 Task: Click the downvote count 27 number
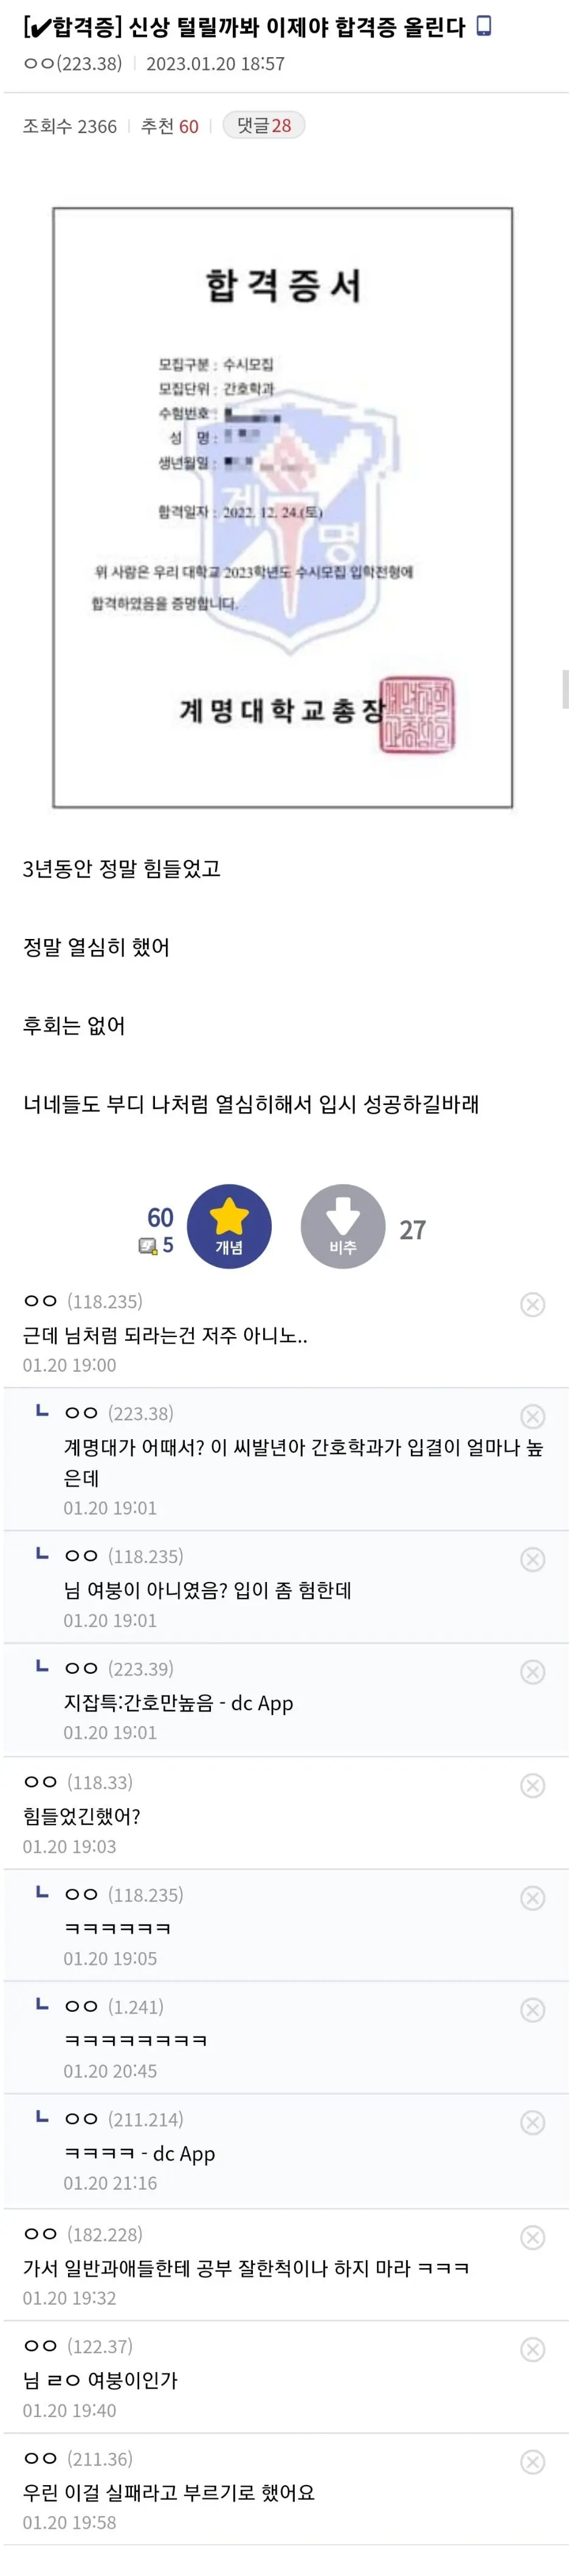click(413, 1230)
